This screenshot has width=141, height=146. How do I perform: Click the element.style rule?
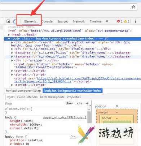pyautogui.click(x=18, y=109)
